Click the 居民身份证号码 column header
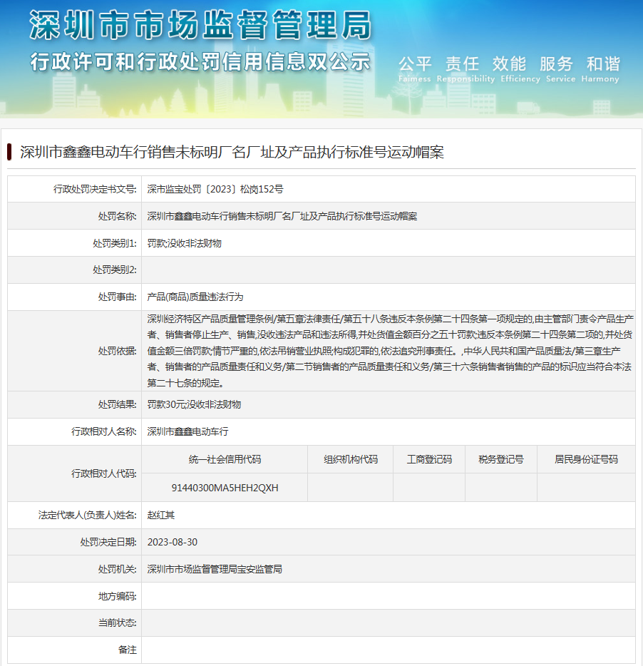Image resolution: width=643 pixels, height=666 pixels. pos(586,459)
